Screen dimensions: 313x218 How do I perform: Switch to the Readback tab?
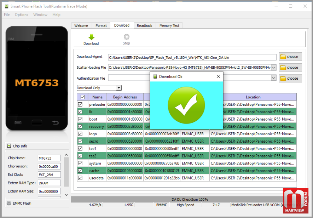tap(145, 25)
